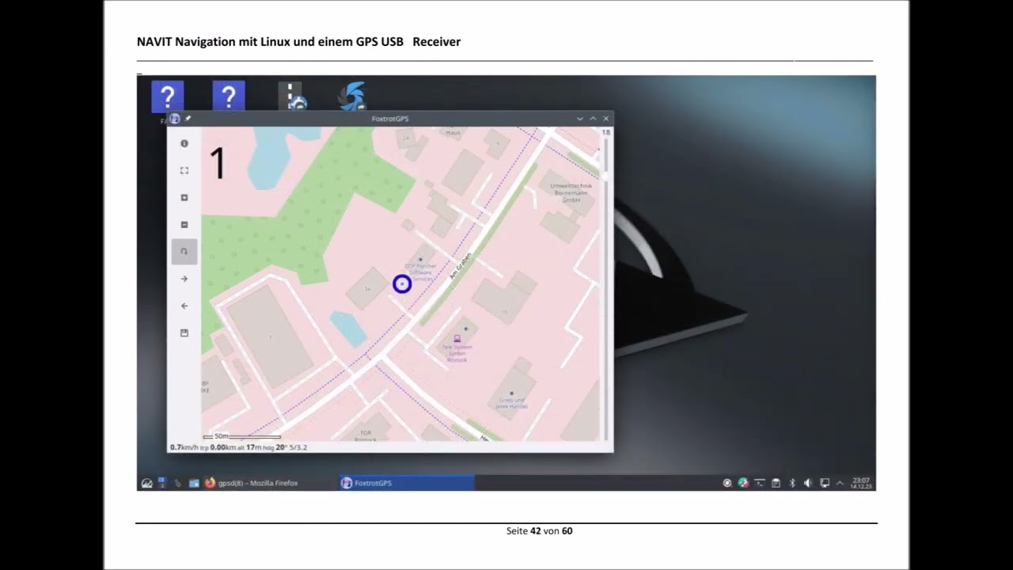Click the FoxtrotGPS window menu icon
1013x570 pixels.
[x=175, y=119]
